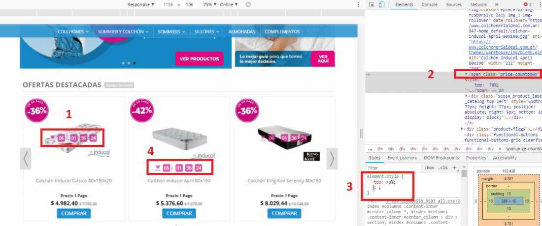Click the carousel left arrow
Screen dimensions: 542x226
(x=26, y=159)
